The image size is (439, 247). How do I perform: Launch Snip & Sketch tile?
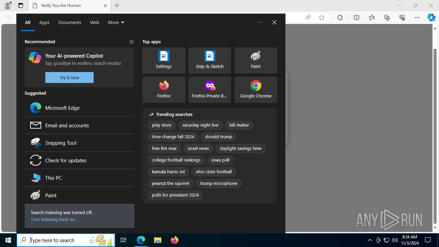click(210, 60)
